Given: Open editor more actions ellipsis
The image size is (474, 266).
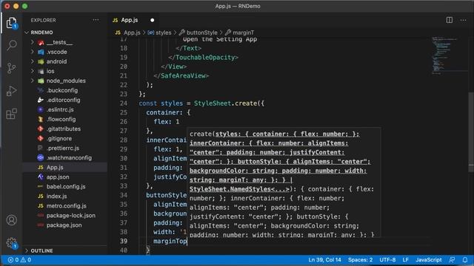Looking at the screenshot, I should tap(463, 20).
